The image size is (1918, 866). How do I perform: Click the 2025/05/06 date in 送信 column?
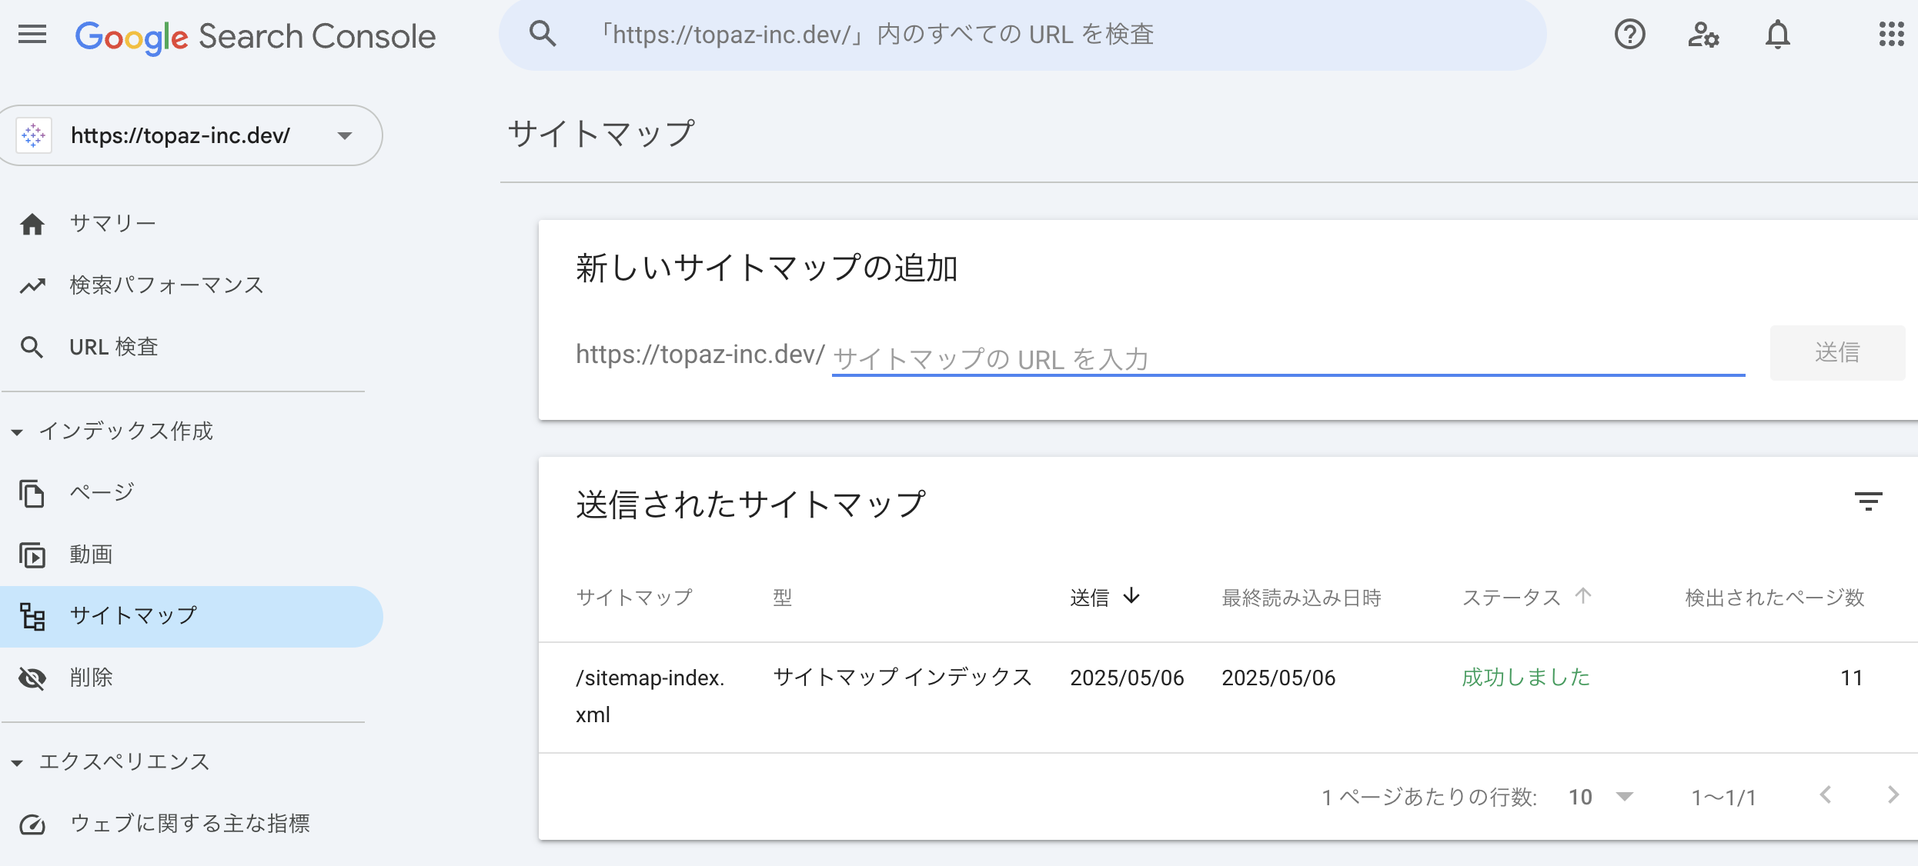click(1127, 678)
